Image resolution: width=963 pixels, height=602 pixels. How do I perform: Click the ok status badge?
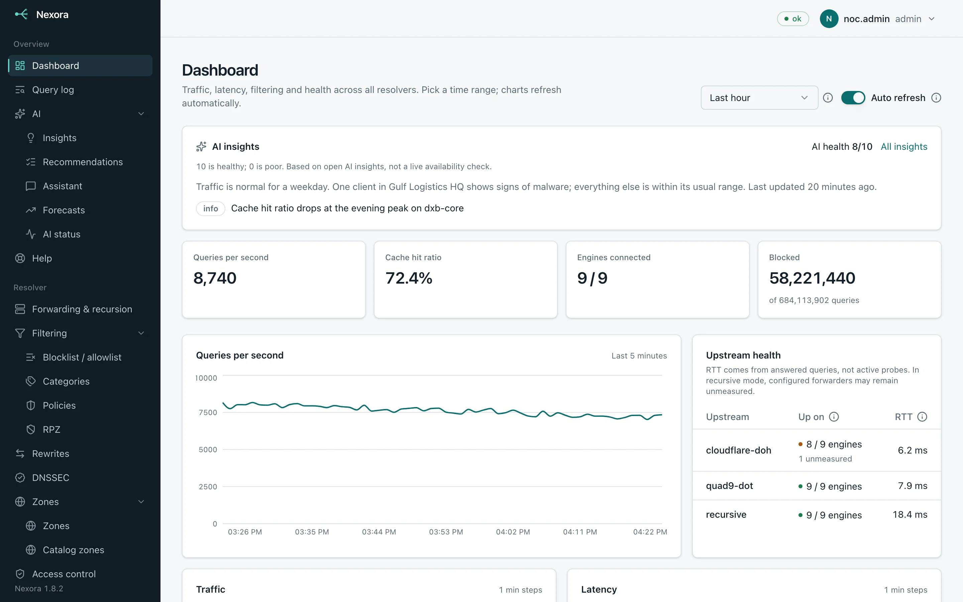click(x=793, y=19)
